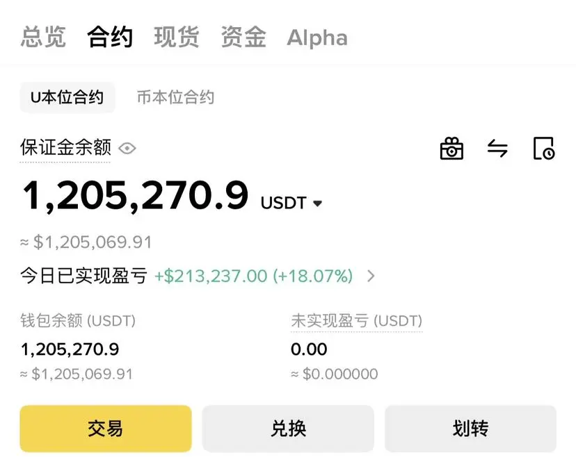Open today's realized PnL details chevron
The image size is (576, 464).
pyautogui.click(x=371, y=276)
